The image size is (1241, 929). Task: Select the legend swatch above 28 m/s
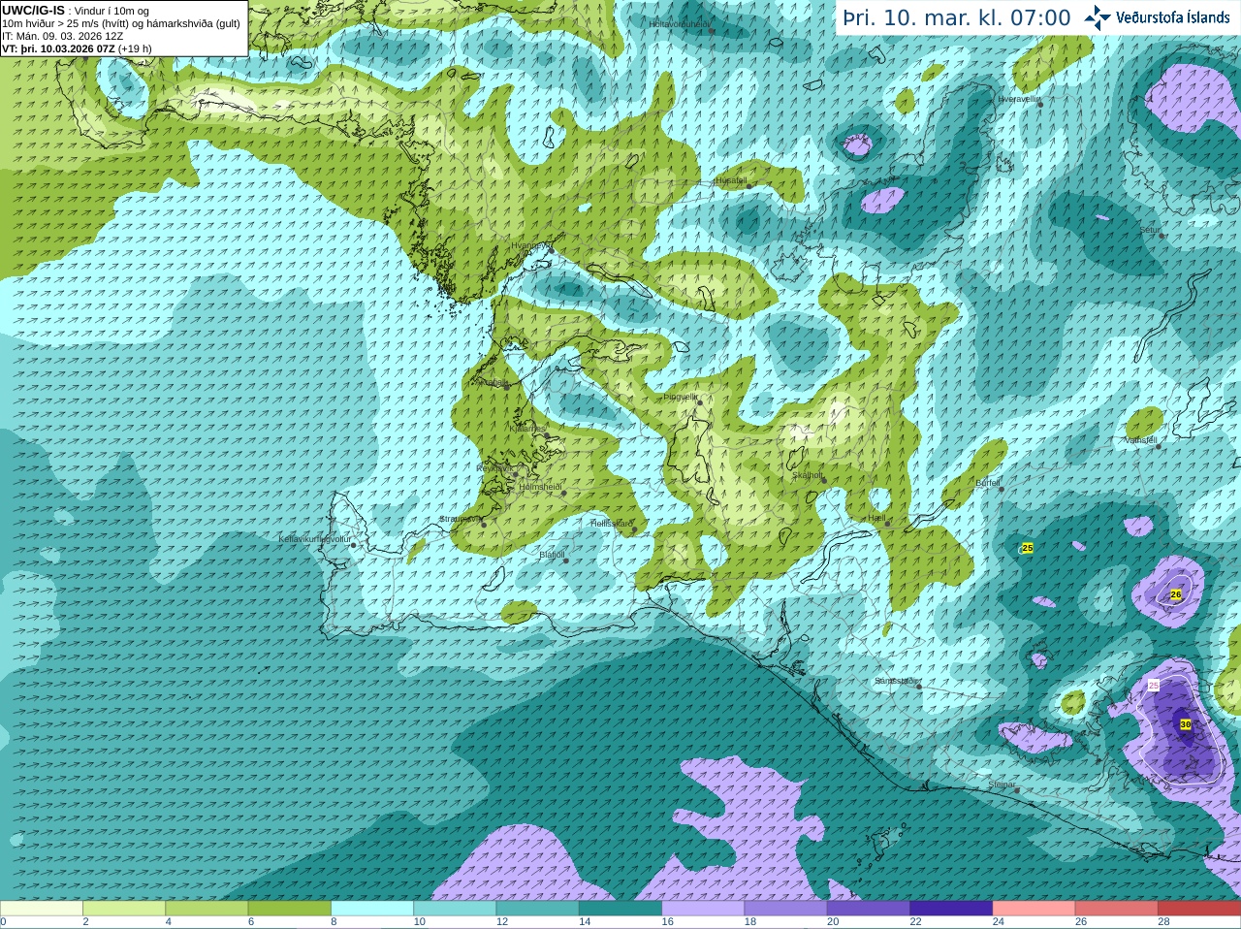1199,909
